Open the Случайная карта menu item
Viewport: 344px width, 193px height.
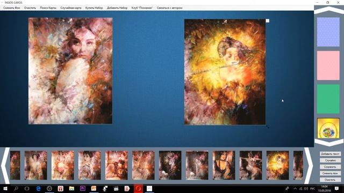pos(71,8)
